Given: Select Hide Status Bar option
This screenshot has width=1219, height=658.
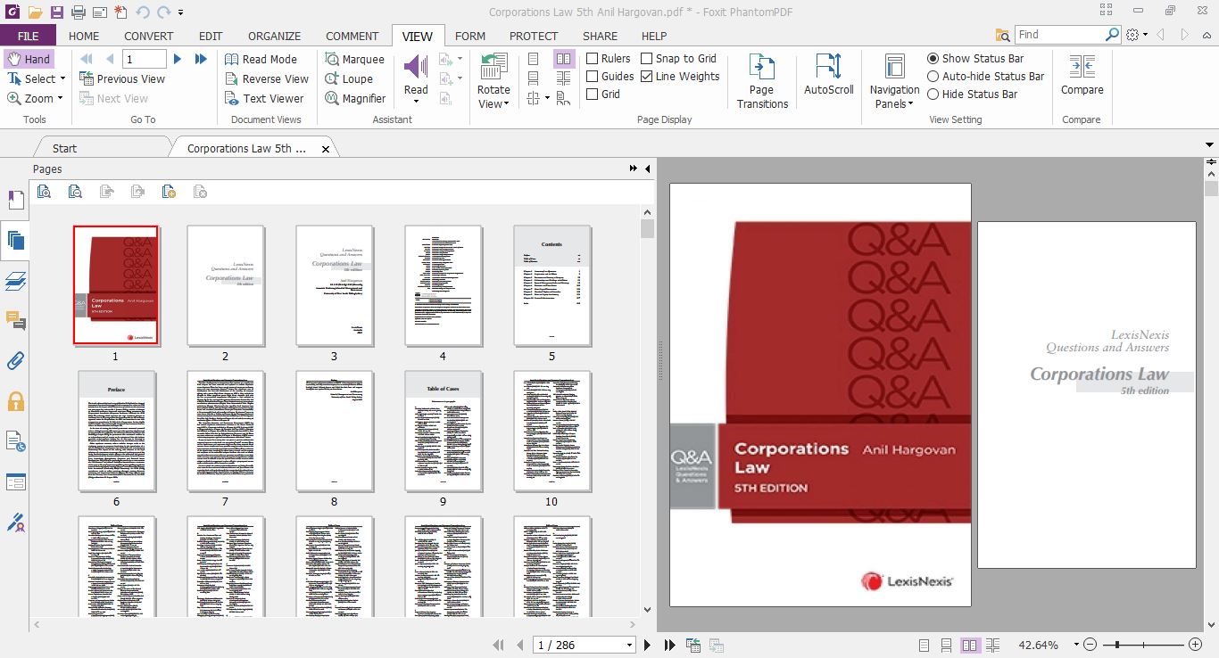Looking at the screenshot, I should (933, 94).
